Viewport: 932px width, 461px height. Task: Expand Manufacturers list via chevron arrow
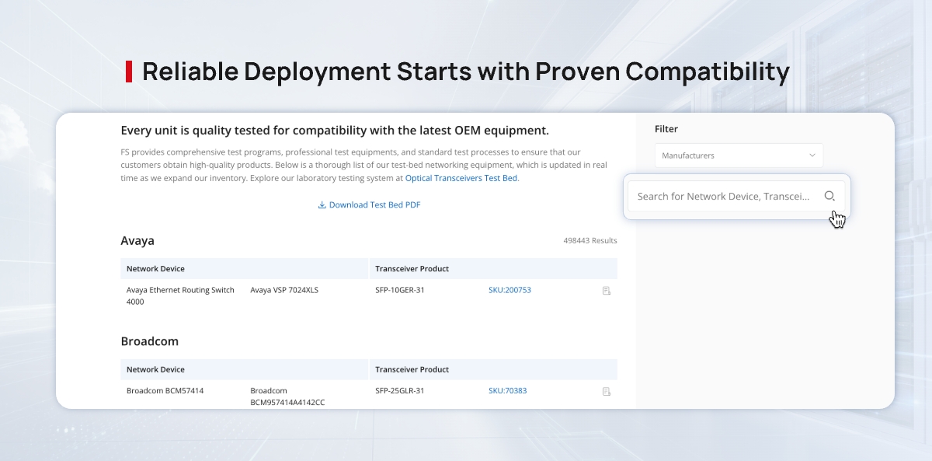(812, 155)
